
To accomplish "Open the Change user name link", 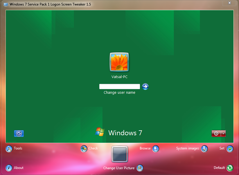I will click(119, 92).
